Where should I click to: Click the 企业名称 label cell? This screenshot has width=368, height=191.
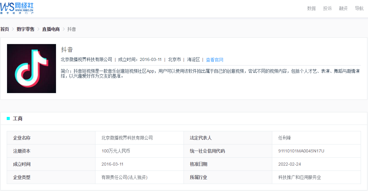(x=51, y=138)
